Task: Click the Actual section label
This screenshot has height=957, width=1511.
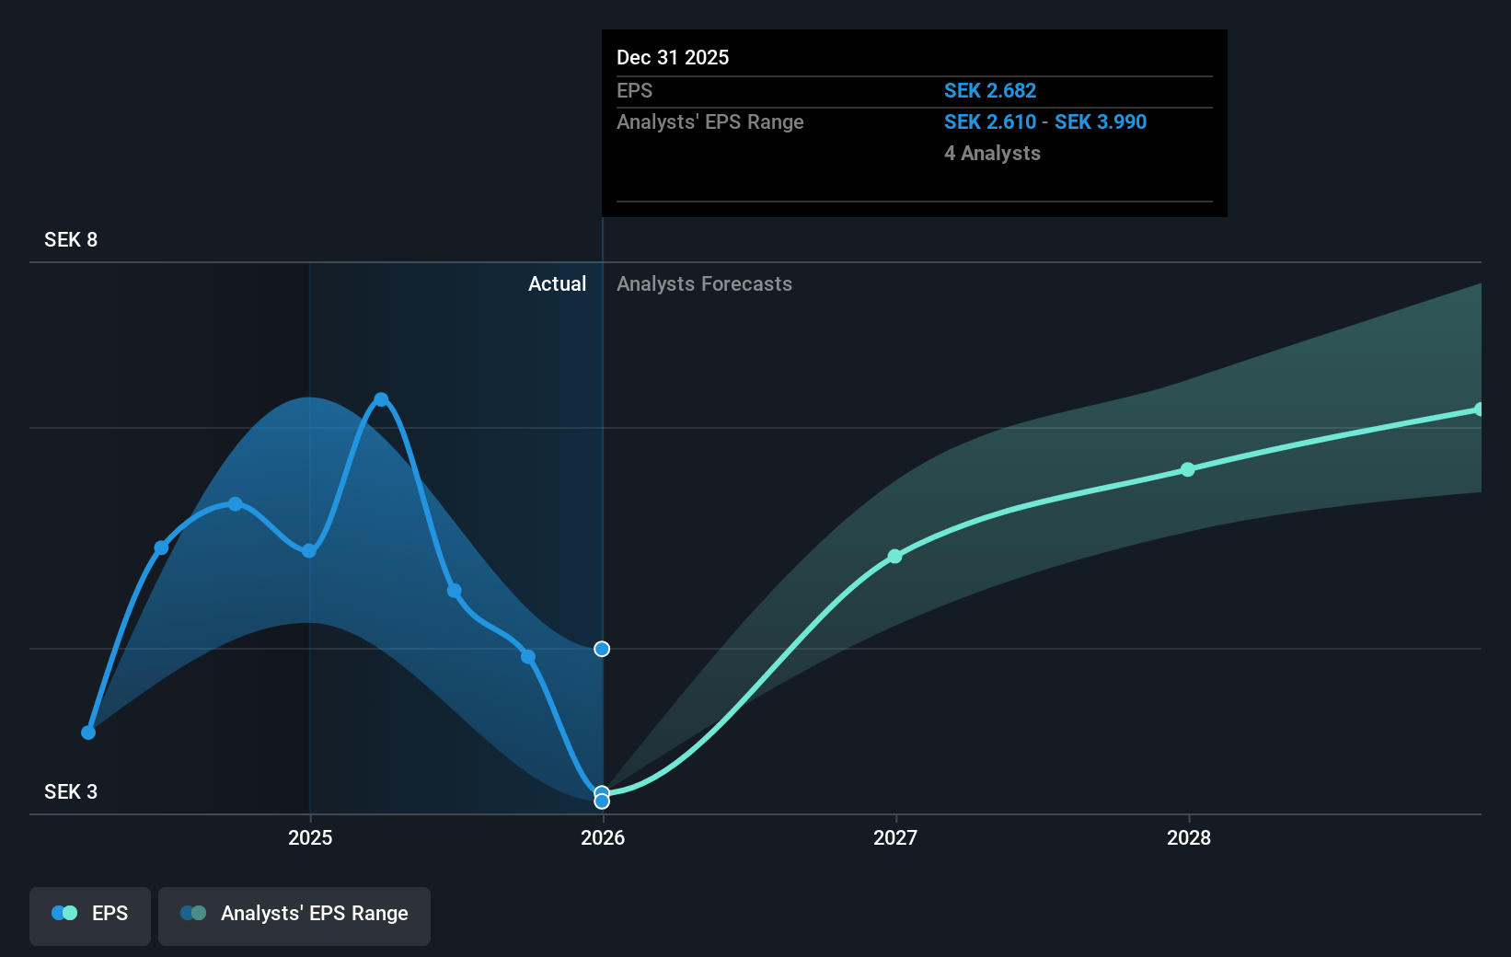Action: click(557, 284)
